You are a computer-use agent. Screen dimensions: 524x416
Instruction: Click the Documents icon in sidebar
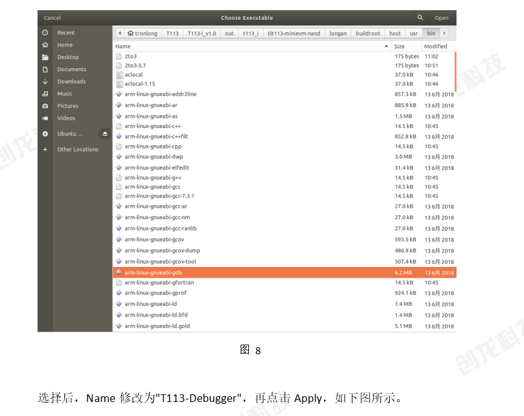45,69
